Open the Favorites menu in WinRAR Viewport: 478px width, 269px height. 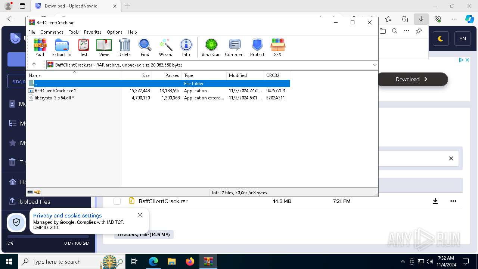pos(93,32)
